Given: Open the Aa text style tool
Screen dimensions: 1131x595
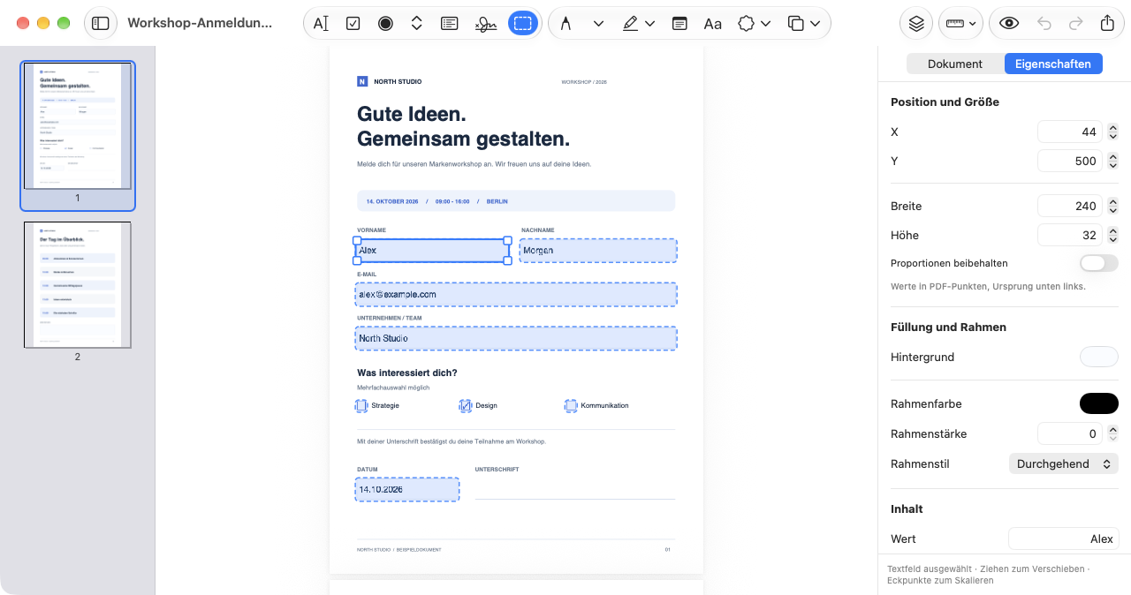Looking at the screenshot, I should [x=712, y=24].
